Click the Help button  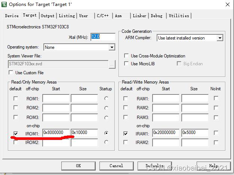coord(213,166)
